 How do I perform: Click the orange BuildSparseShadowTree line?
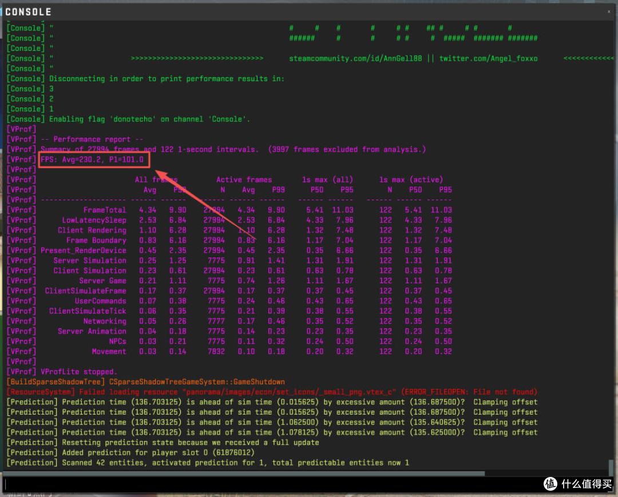click(x=146, y=382)
